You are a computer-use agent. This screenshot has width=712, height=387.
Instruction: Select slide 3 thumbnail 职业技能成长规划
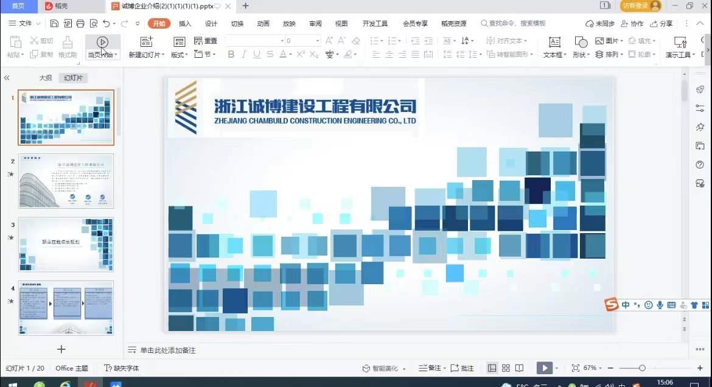click(x=66, y=245)
